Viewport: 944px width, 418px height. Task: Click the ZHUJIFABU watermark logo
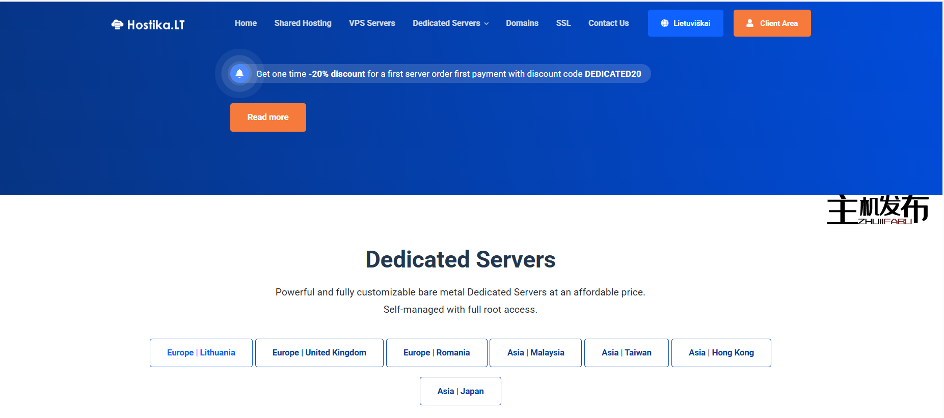click(877, 210)
